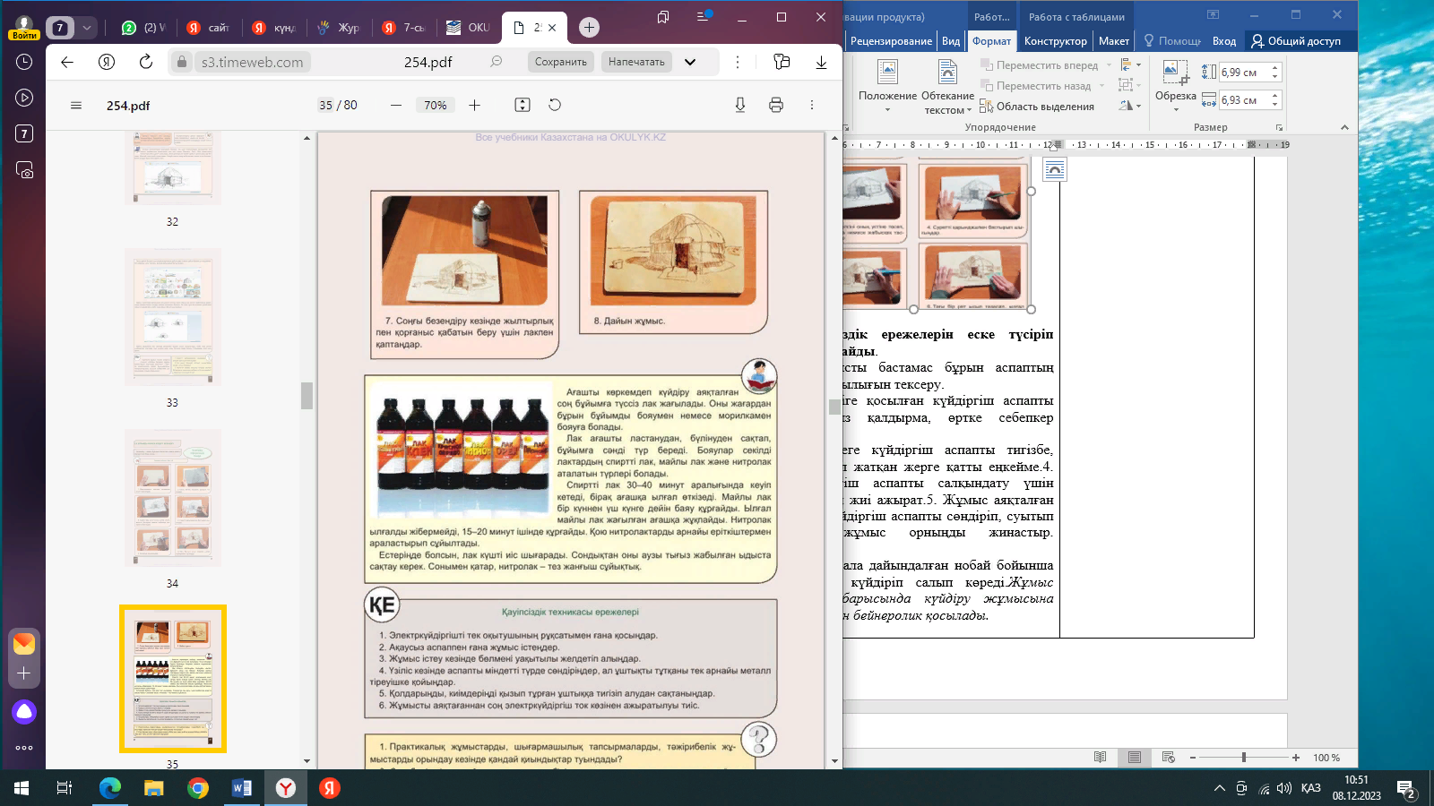Open browser downloads arrow icon
This screenshot has height=806, width=1434.
point(821,62)
